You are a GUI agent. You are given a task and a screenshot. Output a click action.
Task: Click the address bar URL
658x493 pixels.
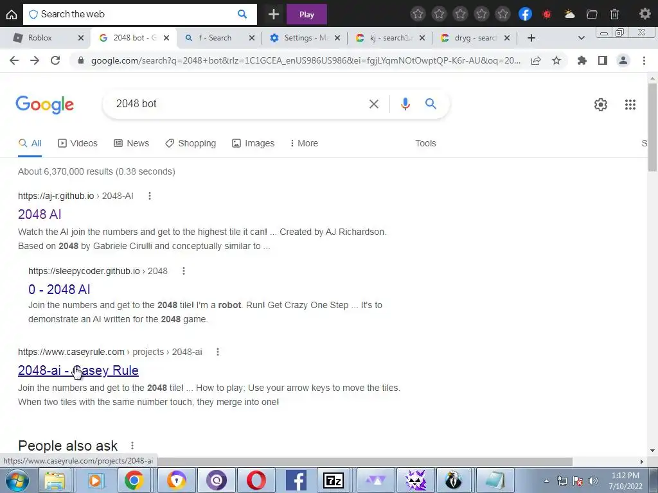tap(305, 60)
